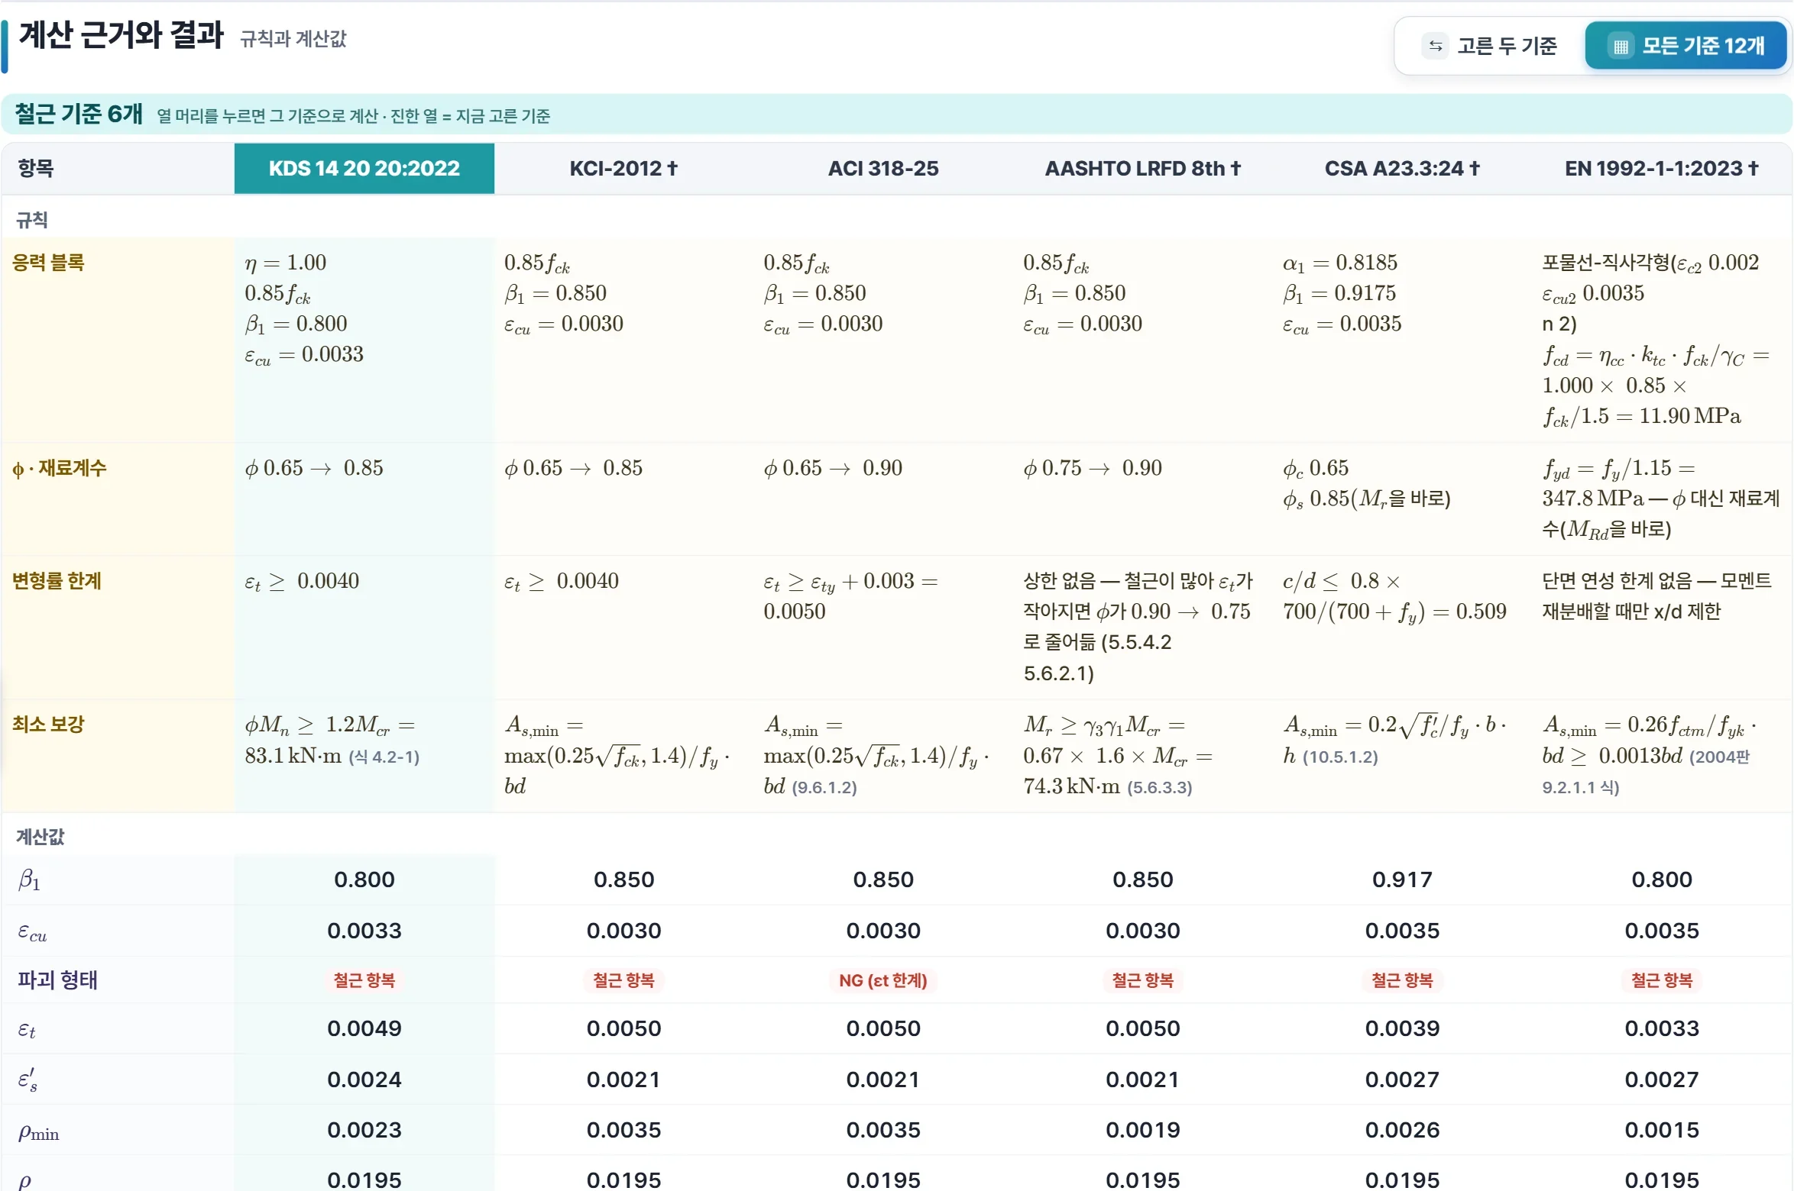Click the (5.6.3.3) reference in AASHTO column

click(1160, 788)
